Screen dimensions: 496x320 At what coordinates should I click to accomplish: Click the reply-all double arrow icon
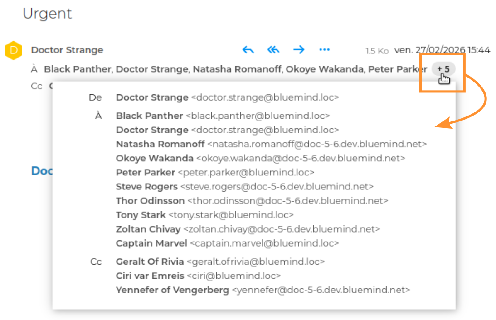[273, 50]
